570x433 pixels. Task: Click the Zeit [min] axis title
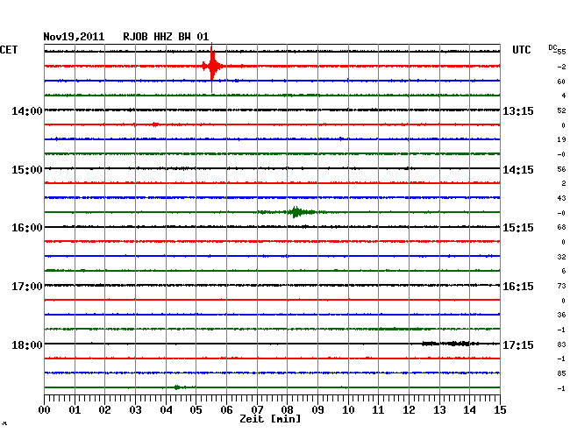coord(270,419)
